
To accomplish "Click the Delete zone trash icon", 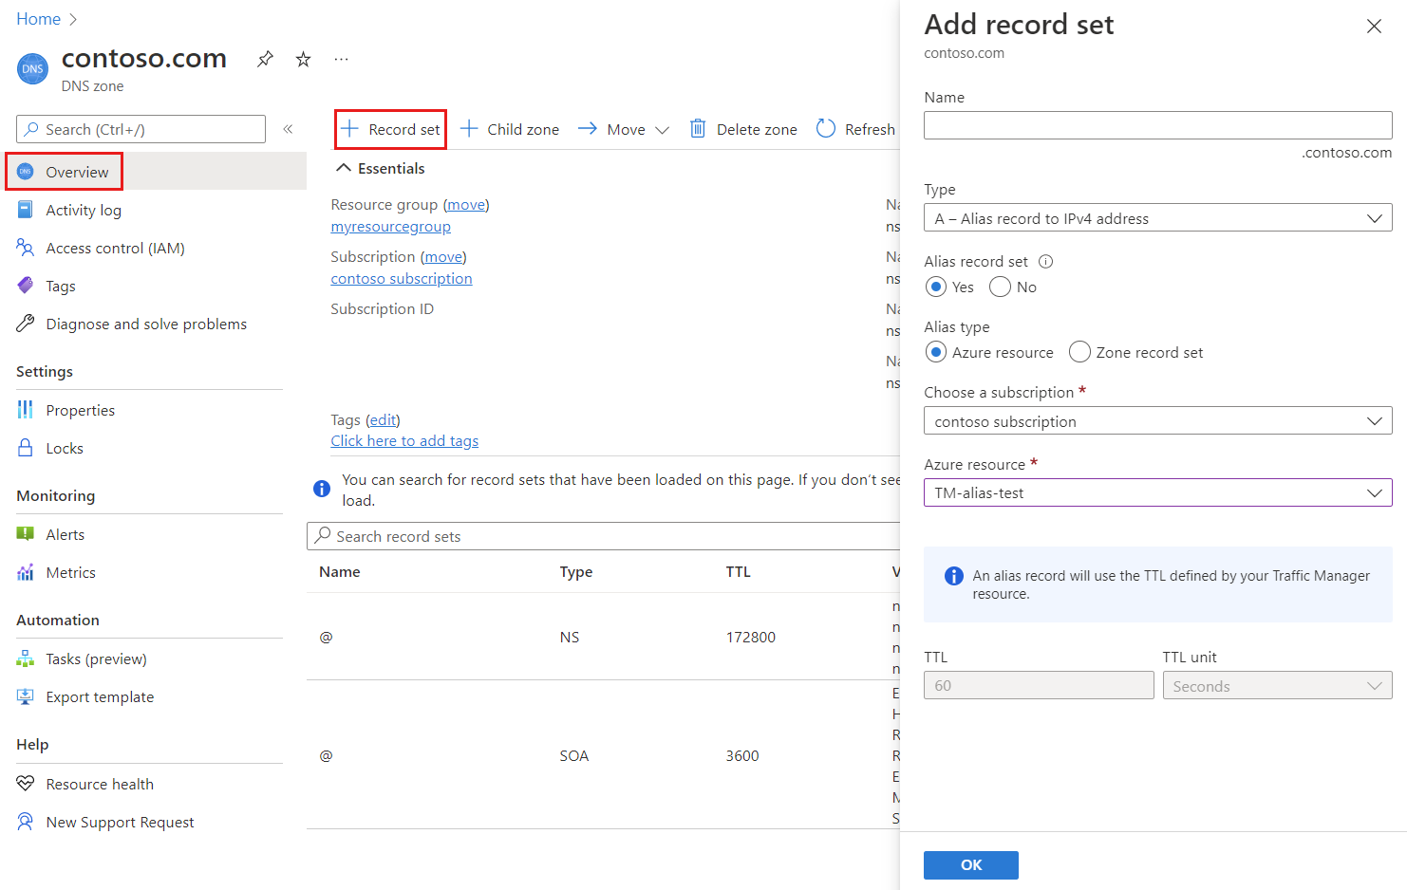I will [x=698, y=129].
